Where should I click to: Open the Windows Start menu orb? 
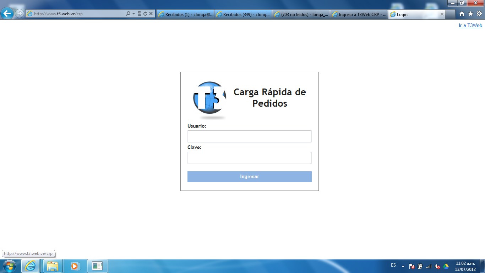10,266
